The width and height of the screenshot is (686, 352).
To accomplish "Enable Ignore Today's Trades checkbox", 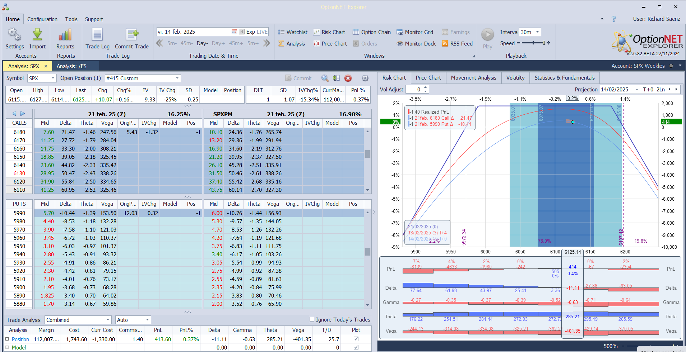I will [x=312, y=319].
